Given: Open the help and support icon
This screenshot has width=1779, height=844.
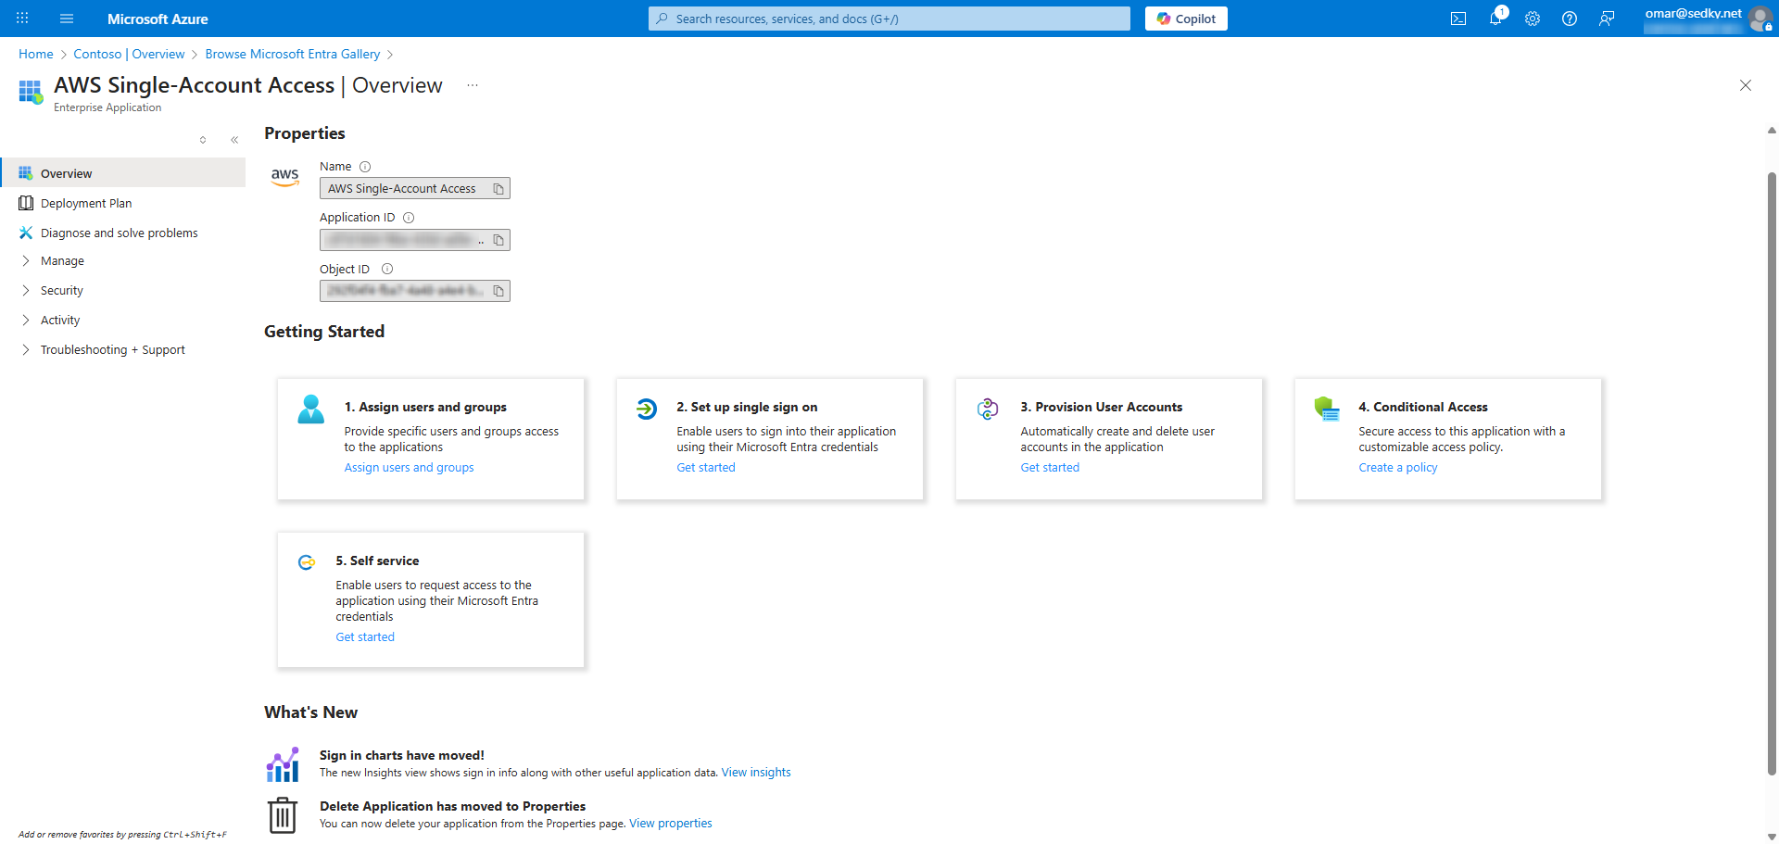Looking at the screenshot, I should pyautogui.click(x=1570, y=19).
